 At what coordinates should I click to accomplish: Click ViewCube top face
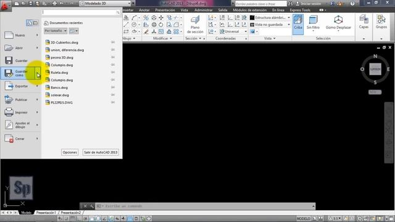375,69
